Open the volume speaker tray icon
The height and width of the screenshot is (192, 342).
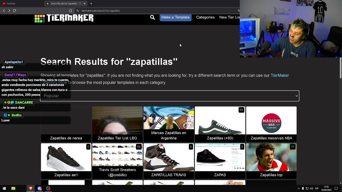point(312,189)
